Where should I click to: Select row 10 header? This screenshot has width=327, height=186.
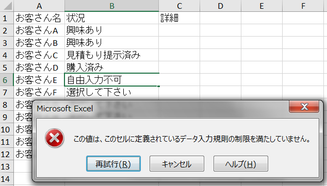(x=7, y=129)
